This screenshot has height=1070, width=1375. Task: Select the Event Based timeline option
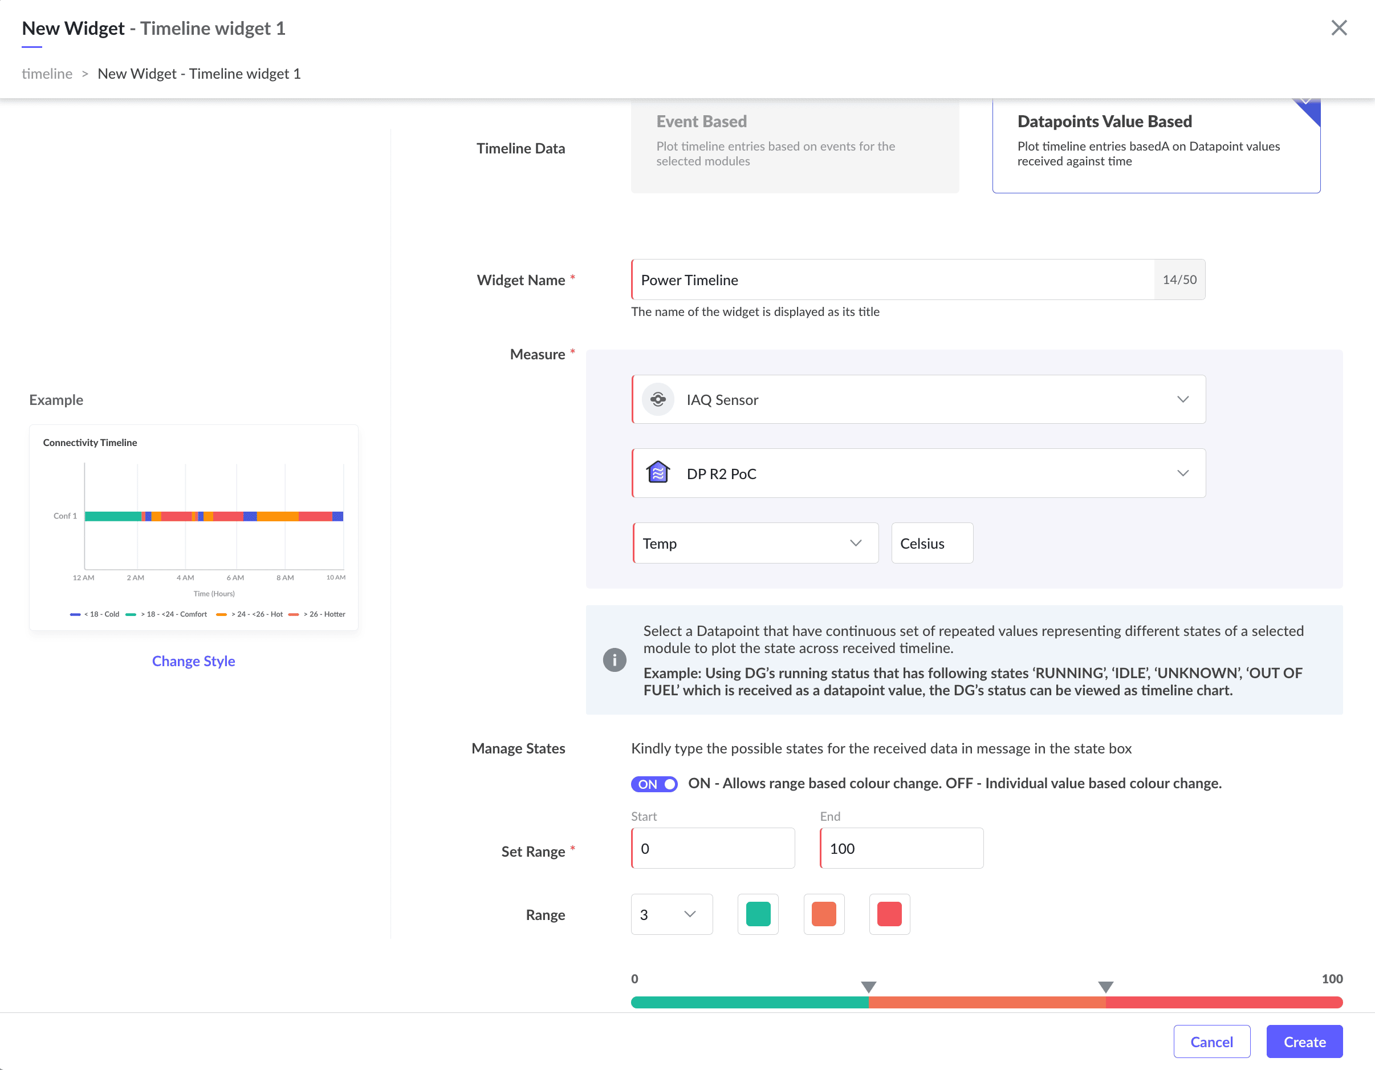795,146
